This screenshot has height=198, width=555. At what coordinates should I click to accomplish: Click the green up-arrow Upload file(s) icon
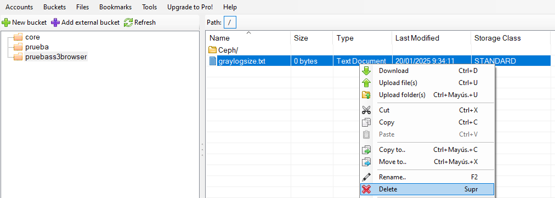tap(366, 83)
